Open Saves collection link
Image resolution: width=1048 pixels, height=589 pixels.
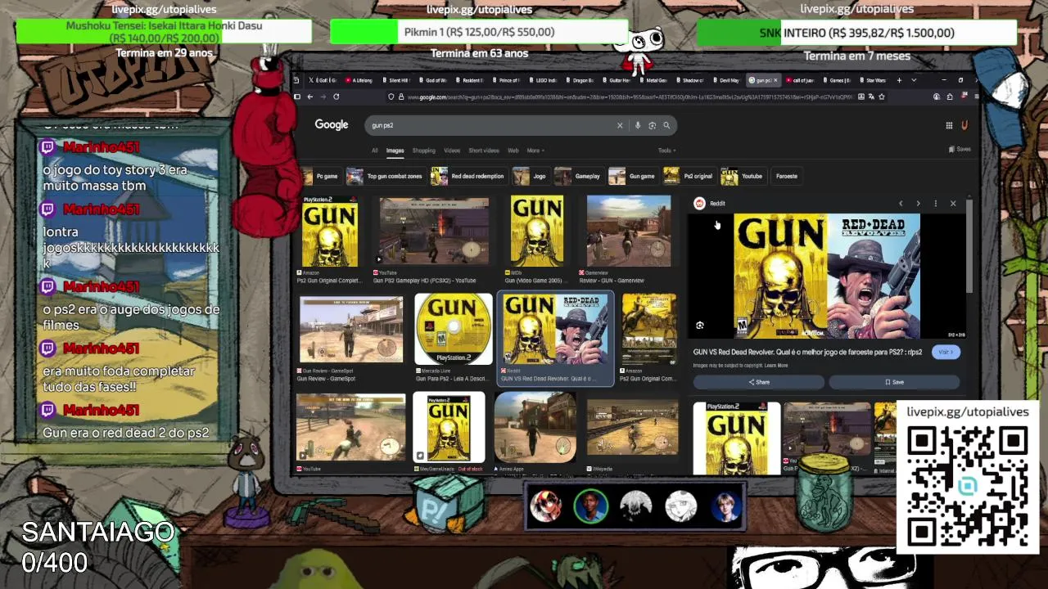tap(960, 150)
